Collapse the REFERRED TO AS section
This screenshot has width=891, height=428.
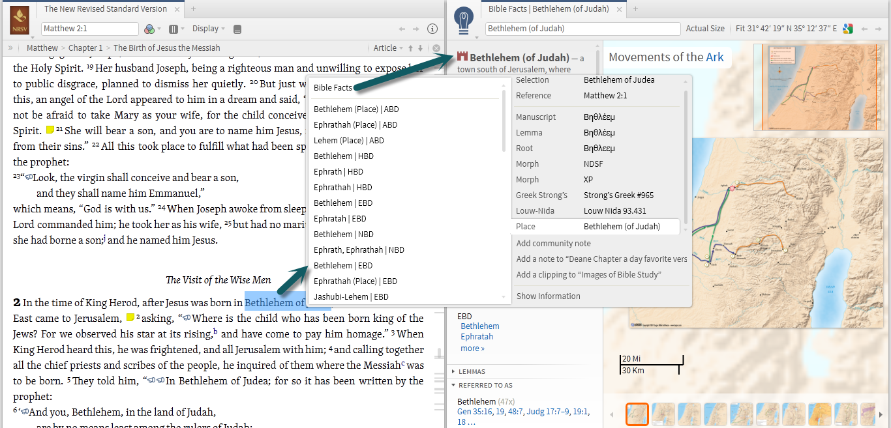[481, 385]
